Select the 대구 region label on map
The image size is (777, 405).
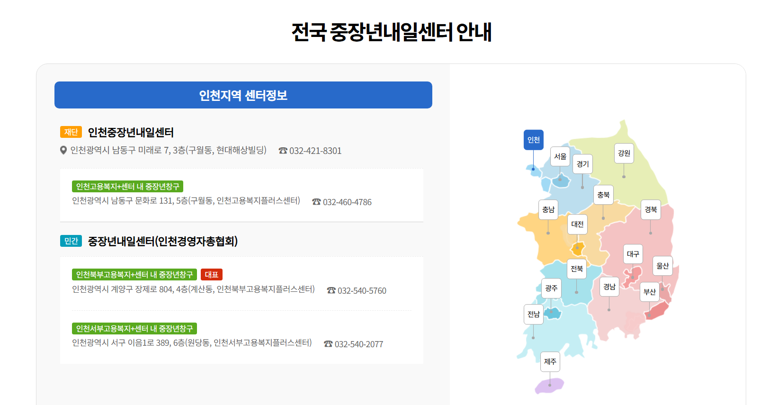[633, 254]
